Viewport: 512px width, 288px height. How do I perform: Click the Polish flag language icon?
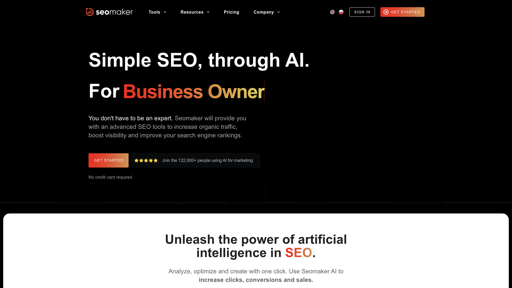point(341,12)
